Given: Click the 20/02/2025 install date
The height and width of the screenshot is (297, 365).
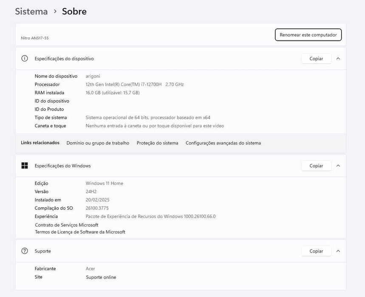Looking at the screenshot, I should tap(98, 200).
